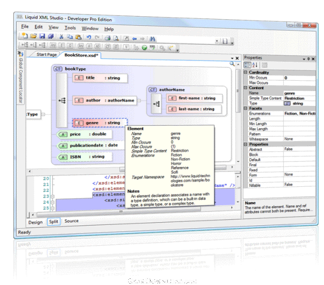This screenshot has height=285, width=324.
Task: Click the CT complex type toolbar icon
Action: pyautogui.click(x=108, y=47)
